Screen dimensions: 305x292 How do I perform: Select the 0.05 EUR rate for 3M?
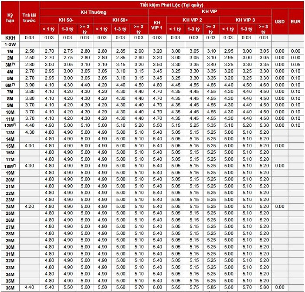296,65
